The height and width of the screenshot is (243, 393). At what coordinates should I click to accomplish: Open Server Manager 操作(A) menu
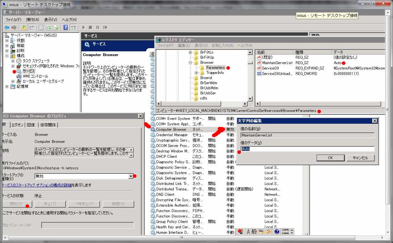pyautogui.click(x=33, y=20)
